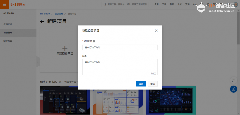Select 解决方案 in the sidebar
The width and height of the screenshot is (240, 115).
point(18,41)
